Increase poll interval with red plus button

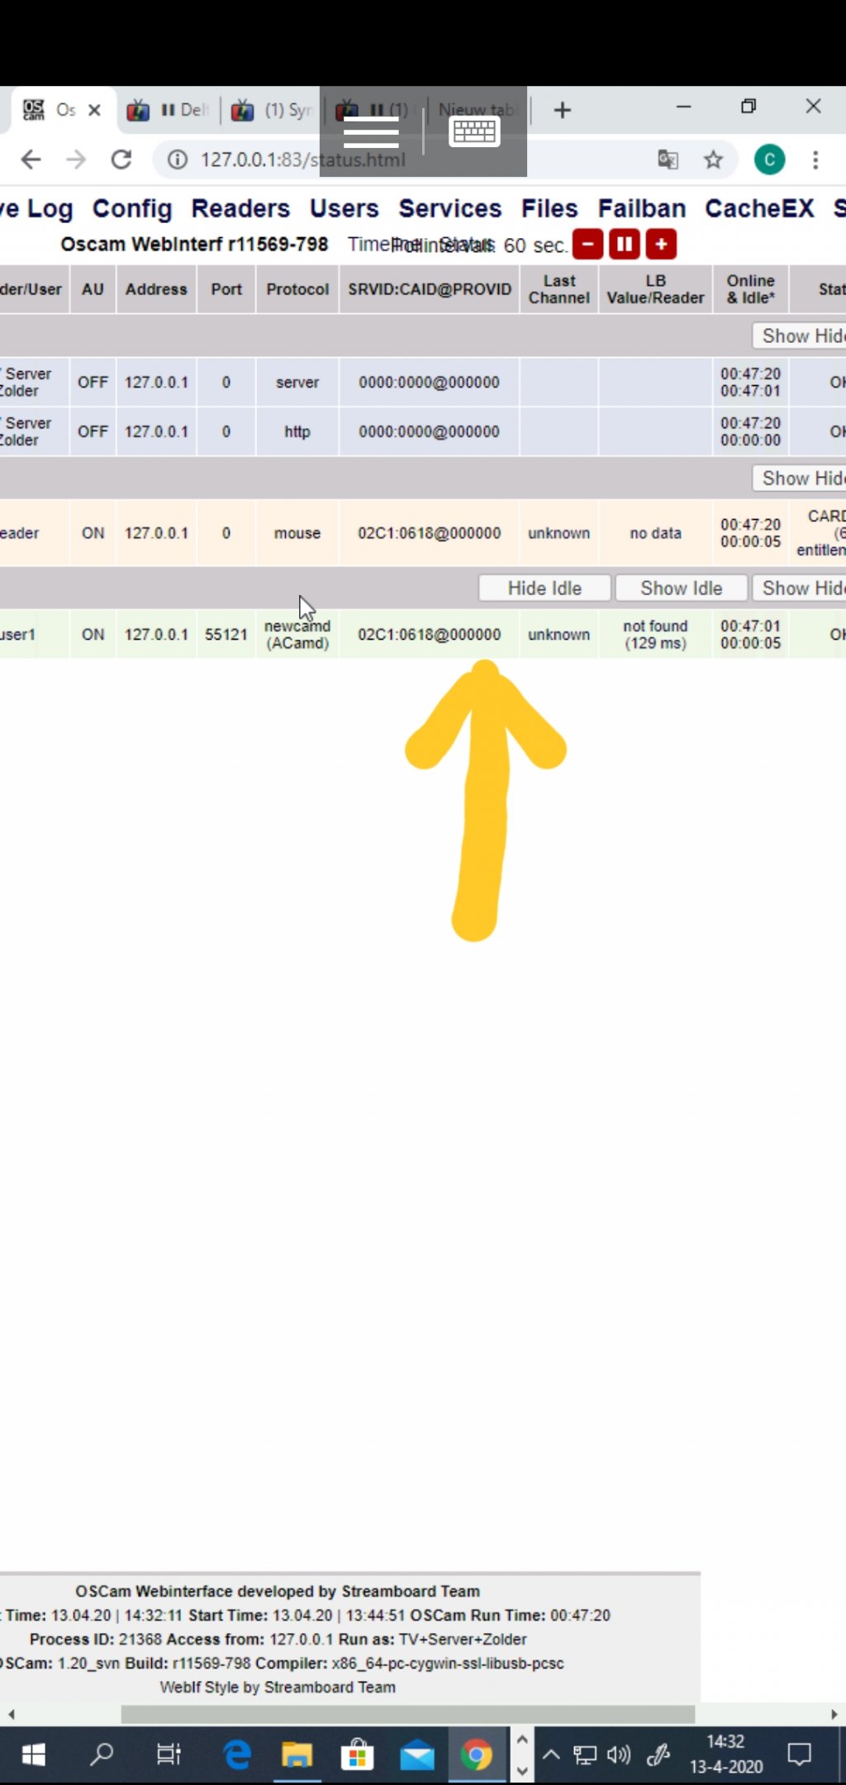pos(661,245)
